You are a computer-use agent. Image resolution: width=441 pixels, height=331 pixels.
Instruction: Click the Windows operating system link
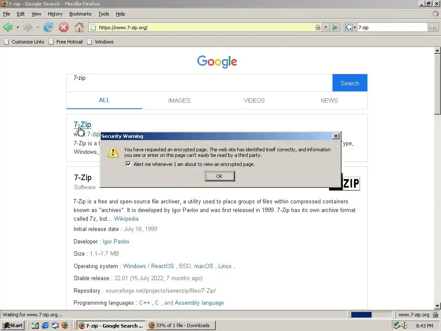pyautogui.click(x=134, y=266)
